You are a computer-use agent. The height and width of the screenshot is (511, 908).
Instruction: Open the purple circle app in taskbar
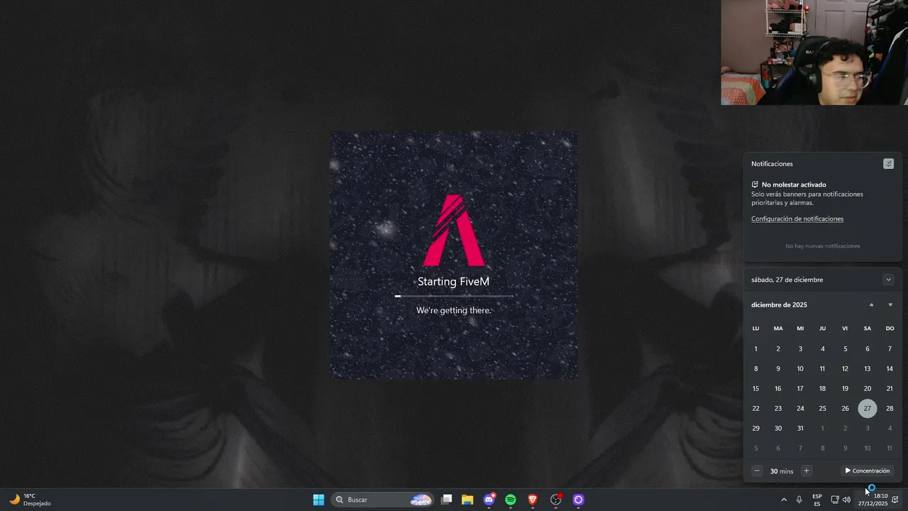tap(578, 500)
